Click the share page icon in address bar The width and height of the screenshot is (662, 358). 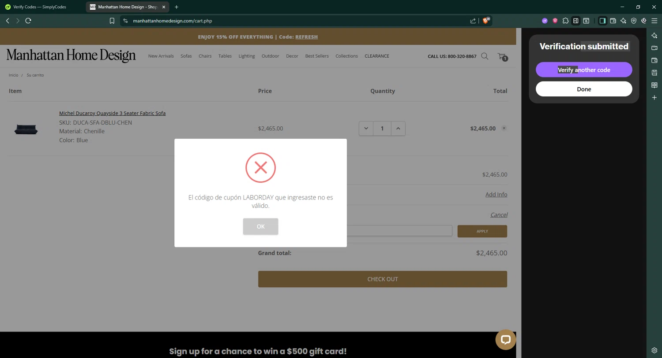click(473, 21)
